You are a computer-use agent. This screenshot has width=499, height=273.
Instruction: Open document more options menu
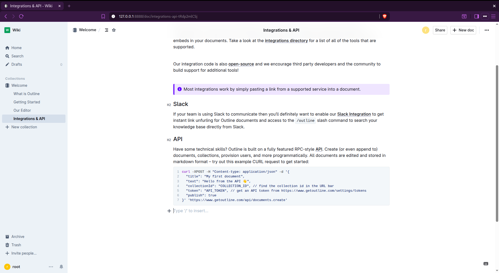(x=487, y=30)
